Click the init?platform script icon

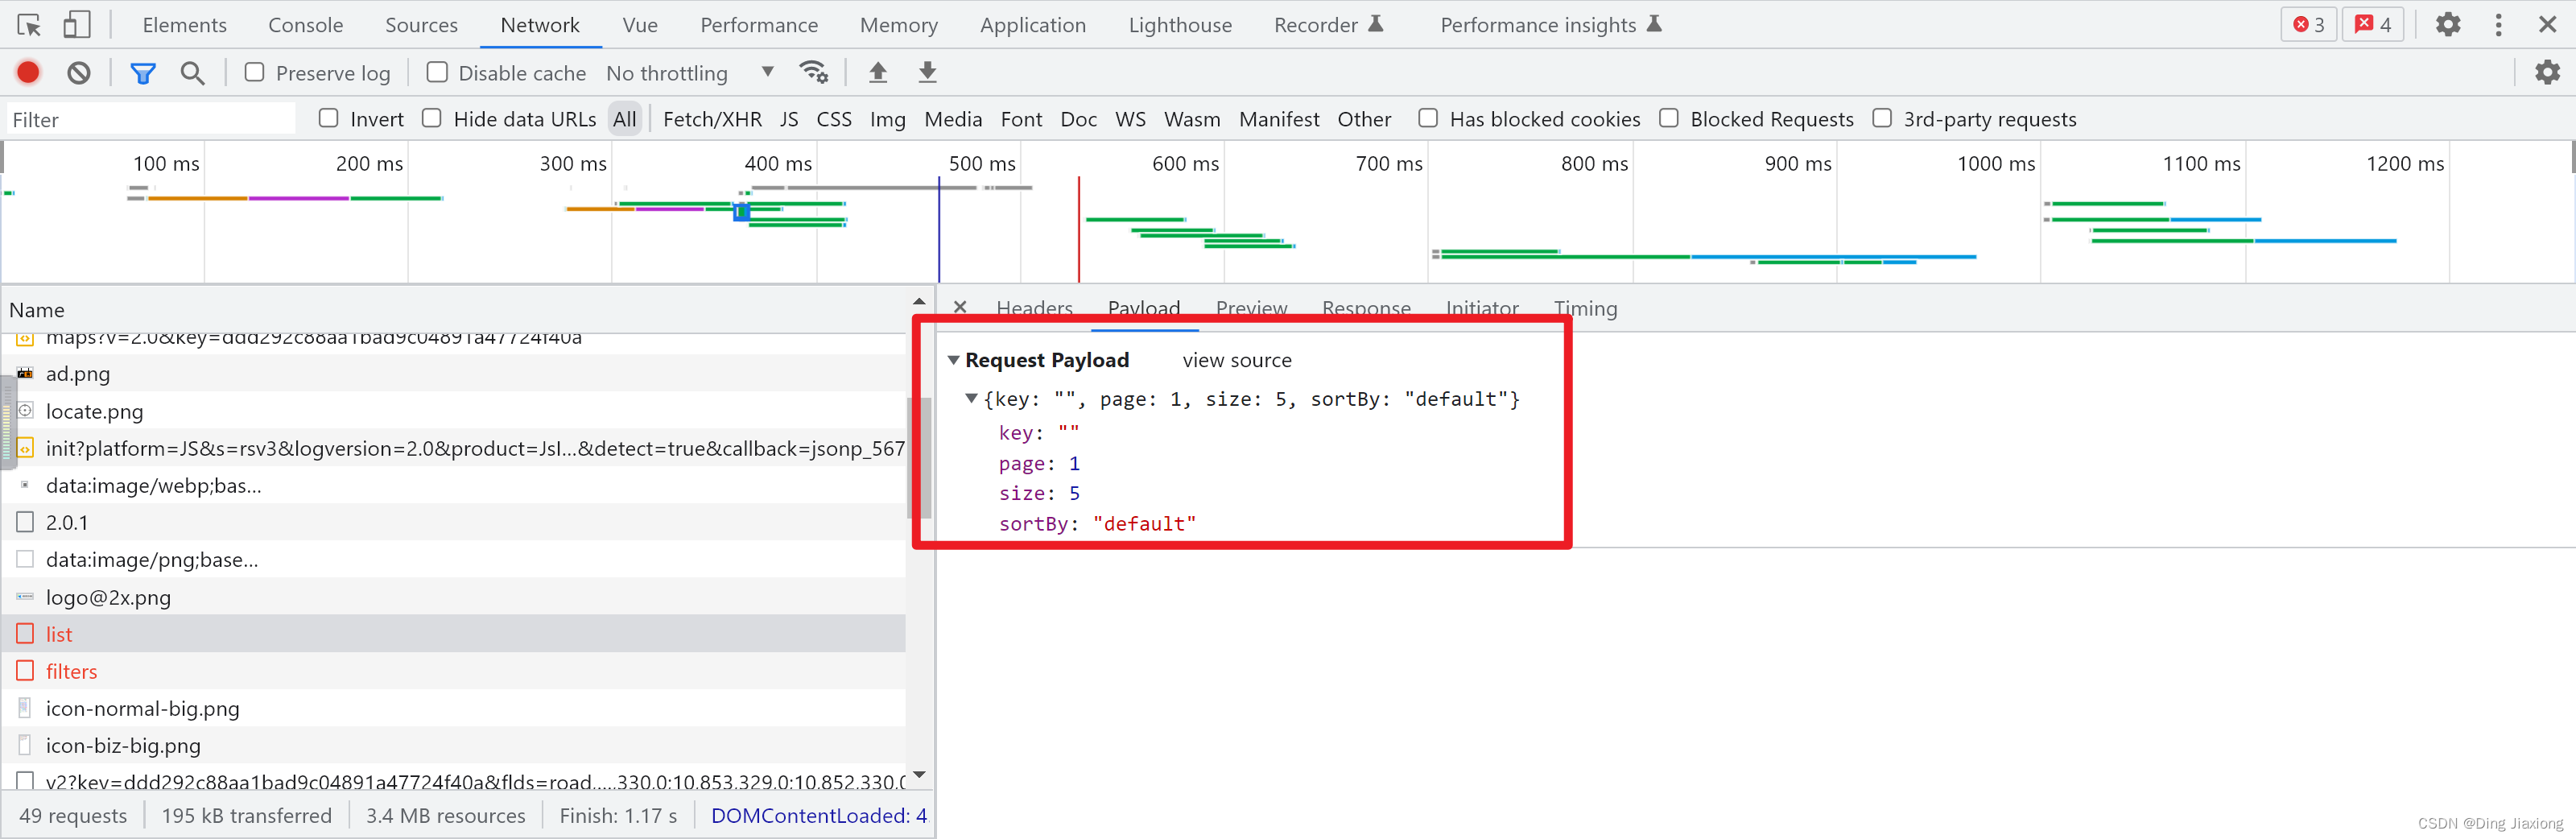(x=25, y=448)
